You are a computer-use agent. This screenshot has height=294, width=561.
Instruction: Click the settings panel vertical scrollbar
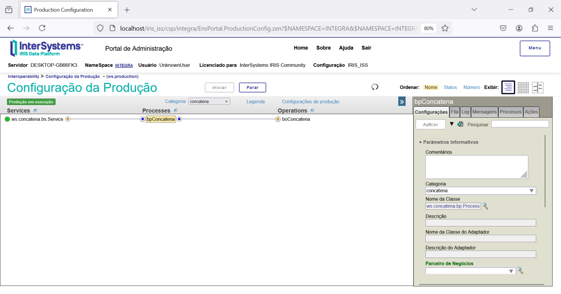(545, 171)
